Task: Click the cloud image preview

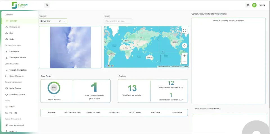Action: (x=70, y=47)
